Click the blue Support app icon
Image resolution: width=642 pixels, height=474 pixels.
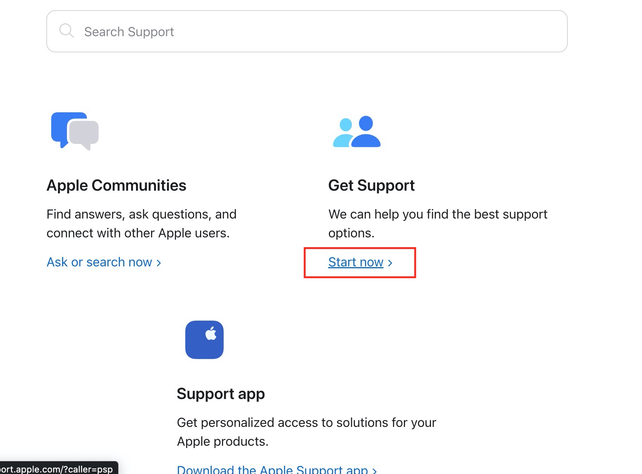pyautogui.click(x=205, y=339)
